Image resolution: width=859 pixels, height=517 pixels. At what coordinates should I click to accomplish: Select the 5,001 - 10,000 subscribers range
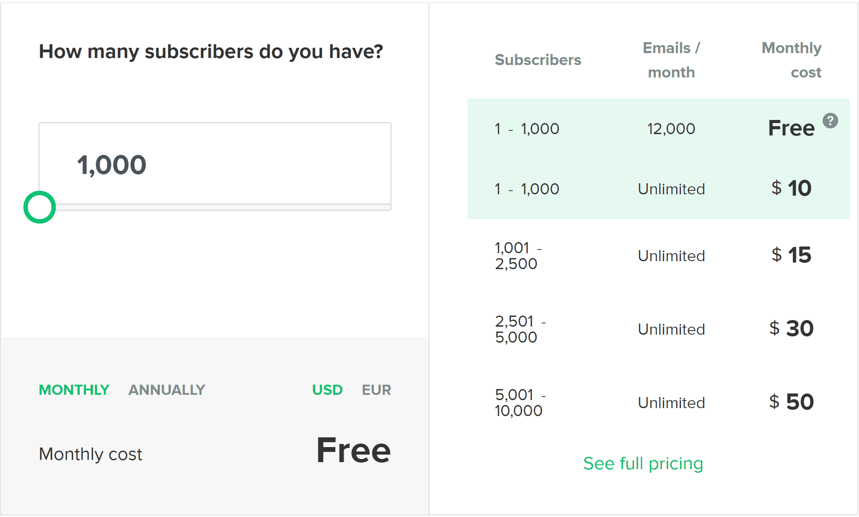point(520,403)
